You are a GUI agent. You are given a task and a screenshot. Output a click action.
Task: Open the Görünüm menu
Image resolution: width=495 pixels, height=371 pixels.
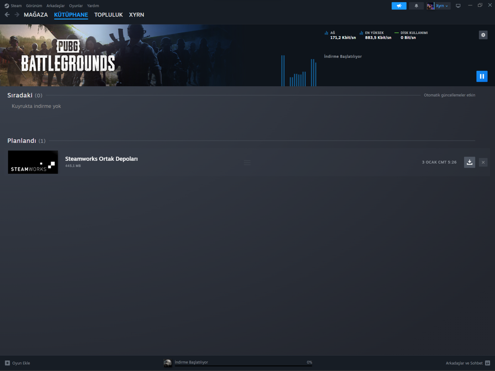tap(34, 6)
